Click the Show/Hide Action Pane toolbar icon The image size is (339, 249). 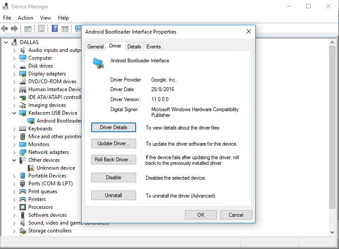65,29
